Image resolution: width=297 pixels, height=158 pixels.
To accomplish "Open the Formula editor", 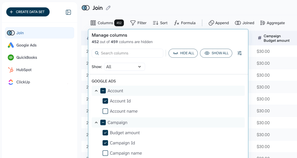I will point(185,23).
